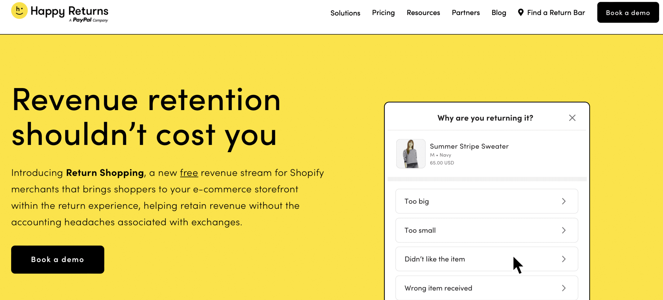Select the Wrong item received reason
Image resolution: width=663 pixels, height=300 pixels.
(487, 288)
